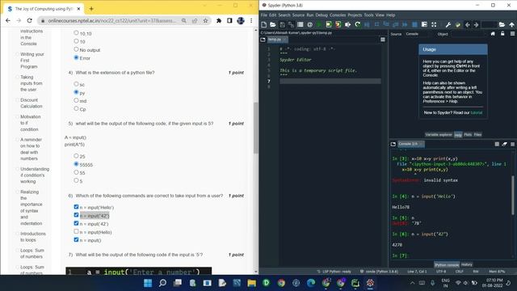517x291 pixels.
Task: Open editor pane options menu icon
Action: coord(382,40)
